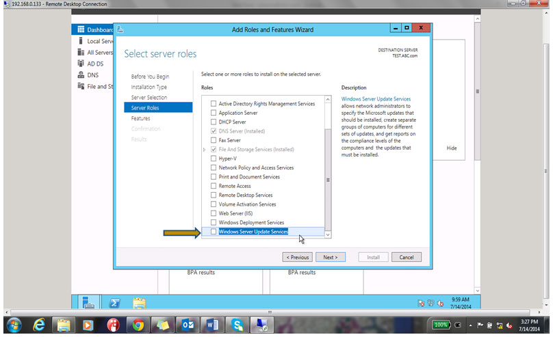553x337 pixels.
Task: Check Print and Document Services
Action: (x=214, y=177)
